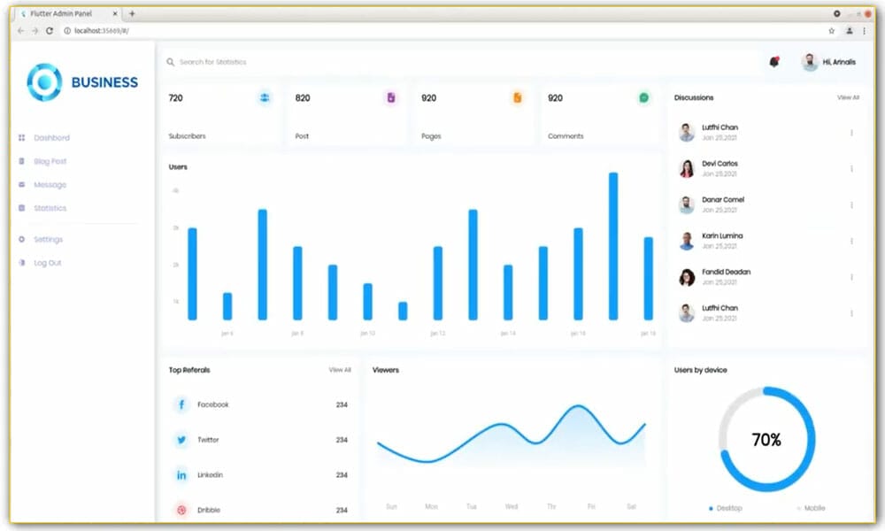885x531 pixels.
Task: Click the Subscribers people icon
Action: pyautogui.click(x=264, y=98)
